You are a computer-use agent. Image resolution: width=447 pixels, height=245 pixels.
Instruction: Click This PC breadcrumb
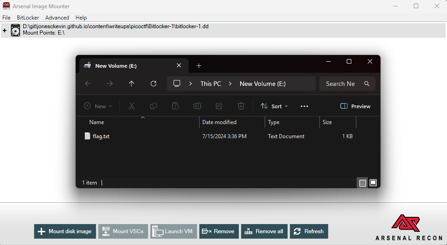coord(211,84)
